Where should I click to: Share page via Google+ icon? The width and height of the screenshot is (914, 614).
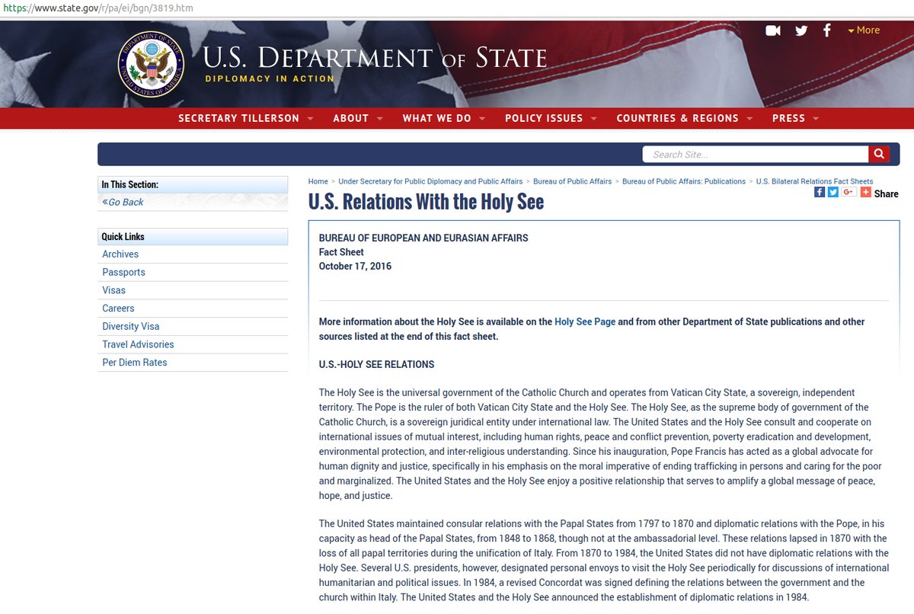point(849,192)
